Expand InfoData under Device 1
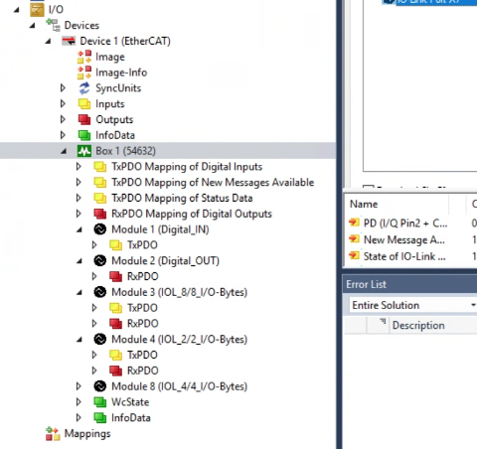This screenshot has height=449, width=477. click(63, 135)
